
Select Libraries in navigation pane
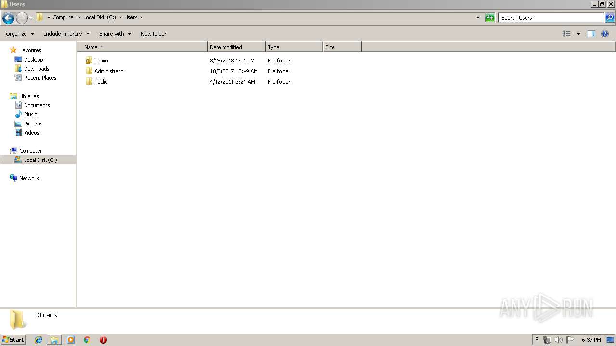[x=29, y=96]
